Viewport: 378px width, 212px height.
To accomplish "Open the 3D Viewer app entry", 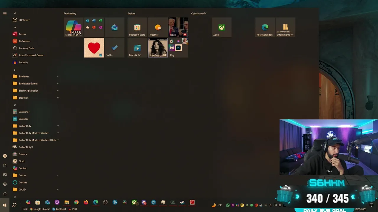I will 36,20.
